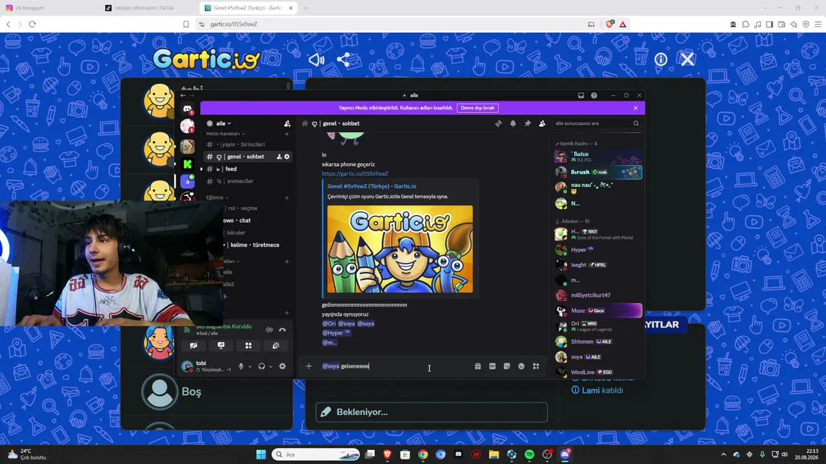Open the attachment plus button in message box
Viewport: 826px width, 464px height.
[308, 366]
